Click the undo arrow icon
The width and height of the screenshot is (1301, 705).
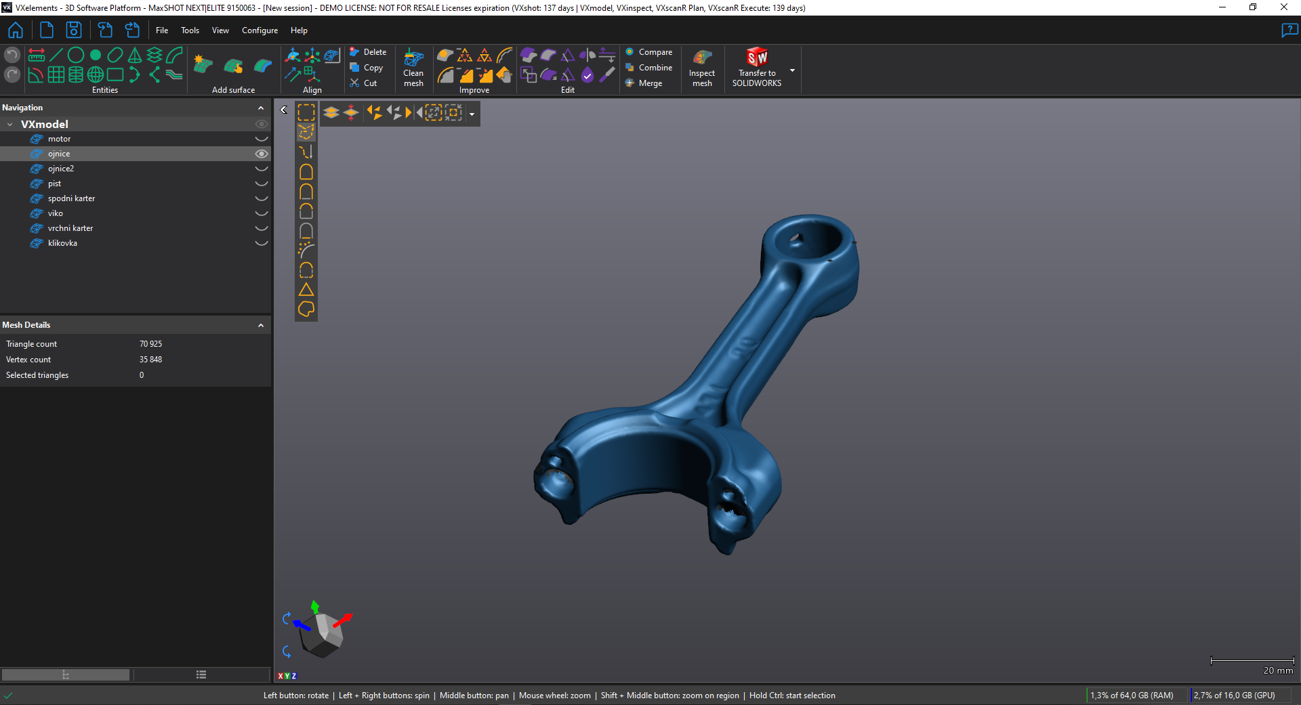tap(12, 55)
